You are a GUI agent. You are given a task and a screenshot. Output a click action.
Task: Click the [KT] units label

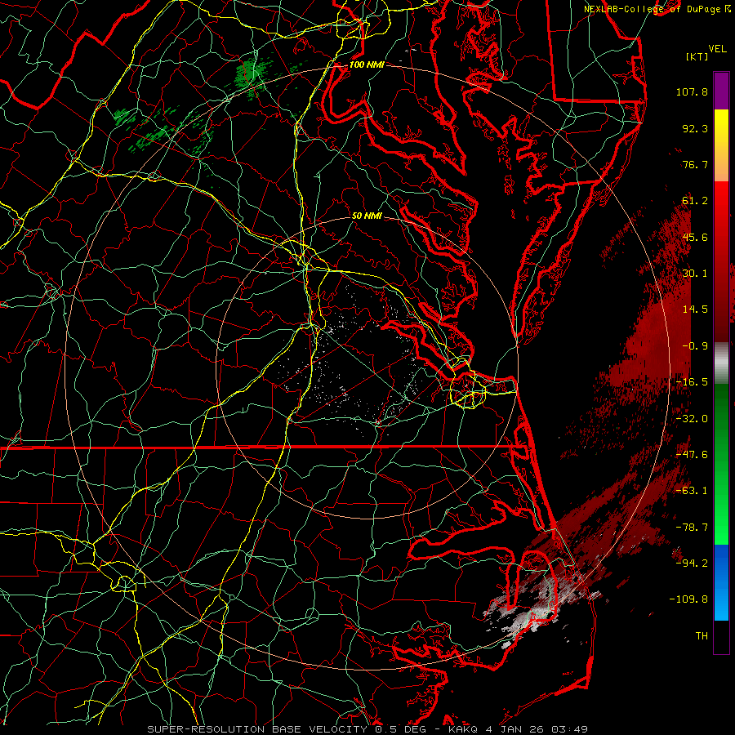697,57
